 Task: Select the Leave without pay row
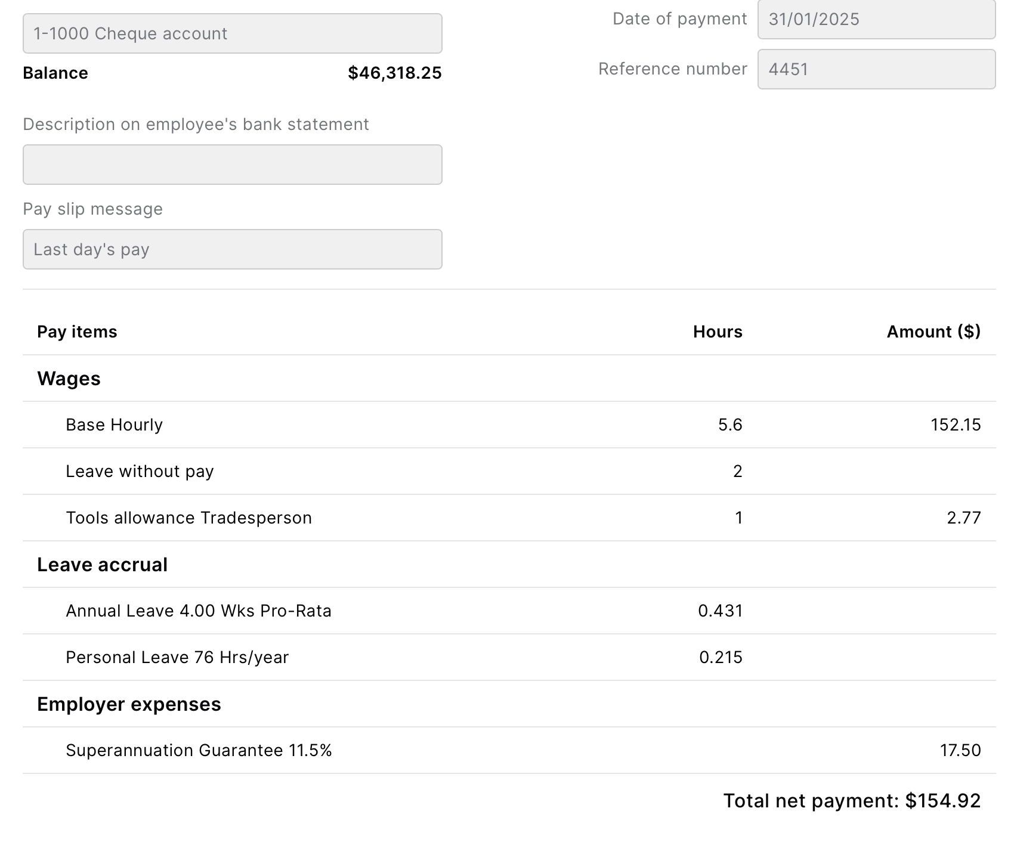[140, 471]
